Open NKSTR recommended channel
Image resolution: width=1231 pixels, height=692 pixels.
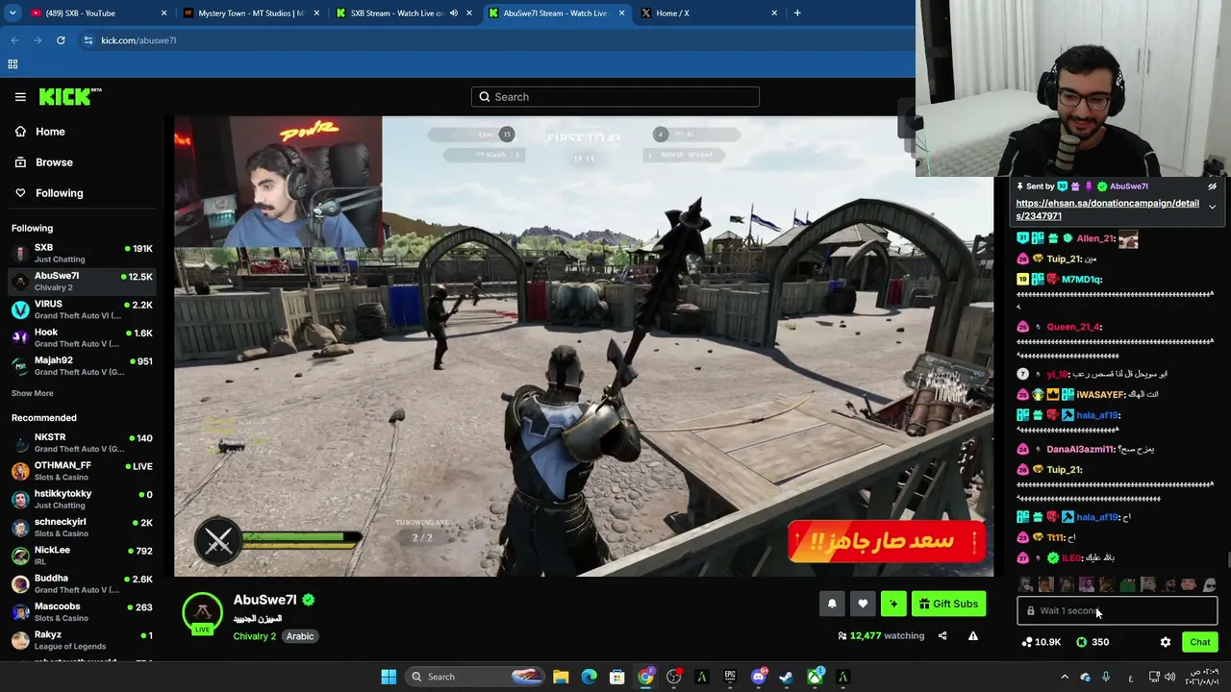tap(83, 443)
